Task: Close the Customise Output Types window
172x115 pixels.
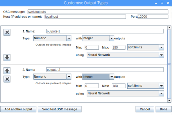Action: 168,3
